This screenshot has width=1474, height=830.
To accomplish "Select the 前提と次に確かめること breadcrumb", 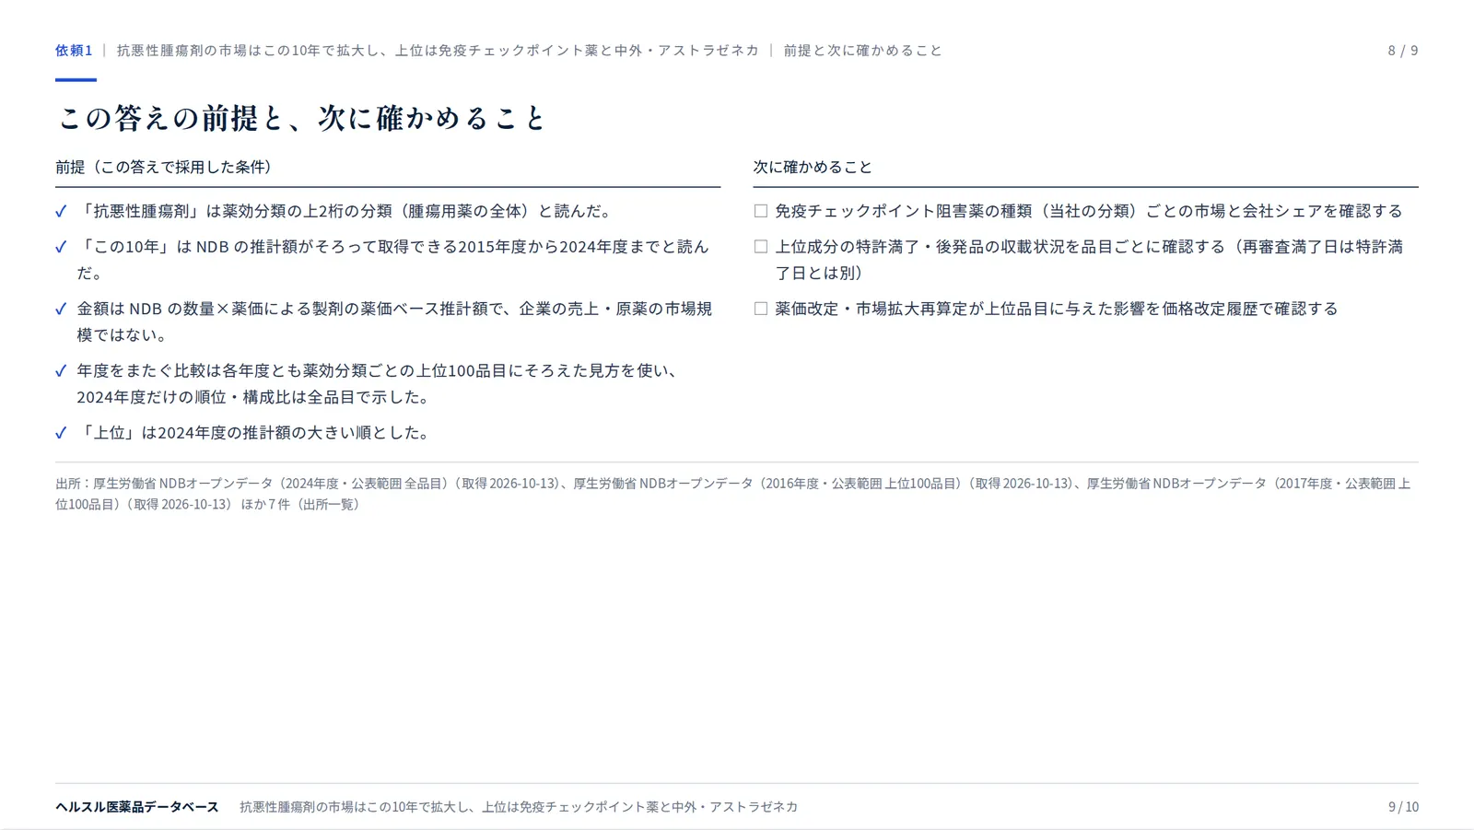I will (863, 51).
